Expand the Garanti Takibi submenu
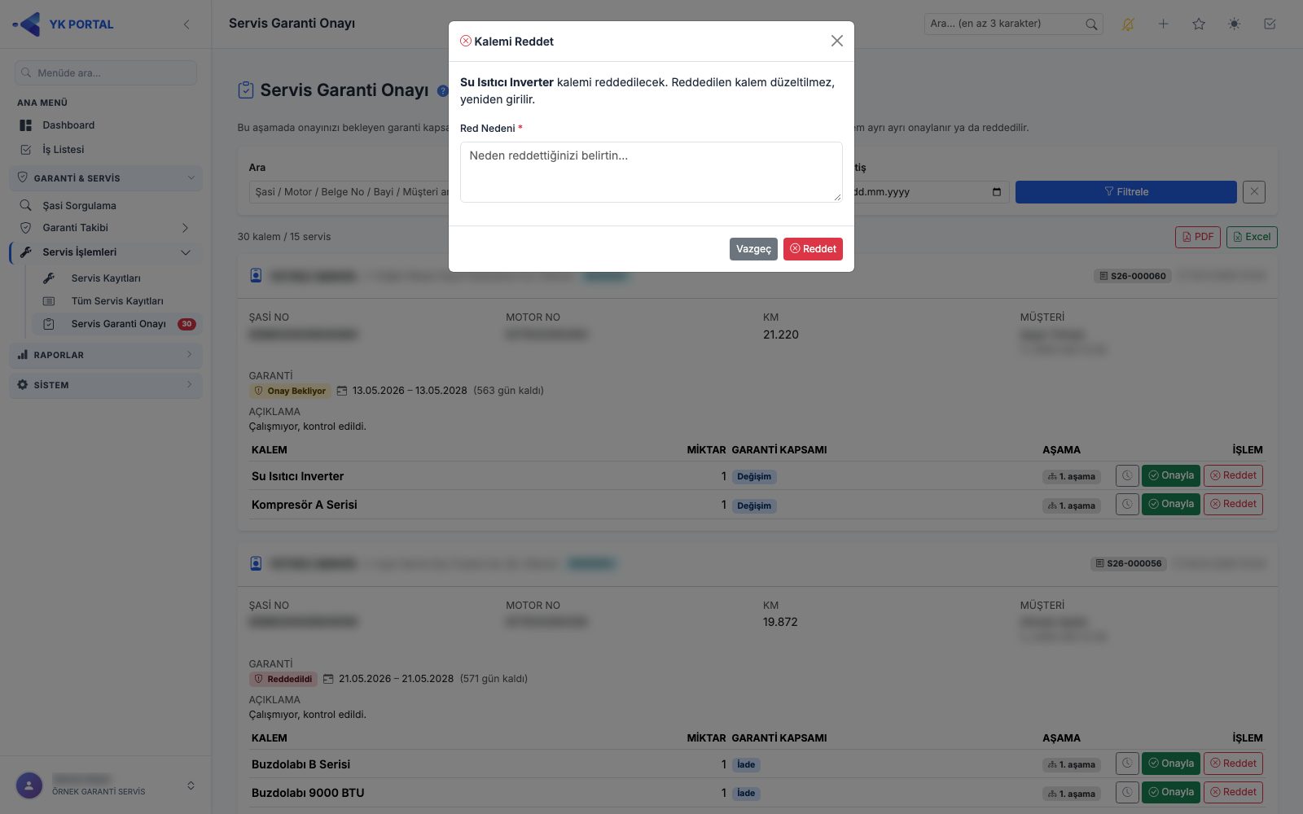Screen dimensions: 1303x814 click(x=106, y=228)
